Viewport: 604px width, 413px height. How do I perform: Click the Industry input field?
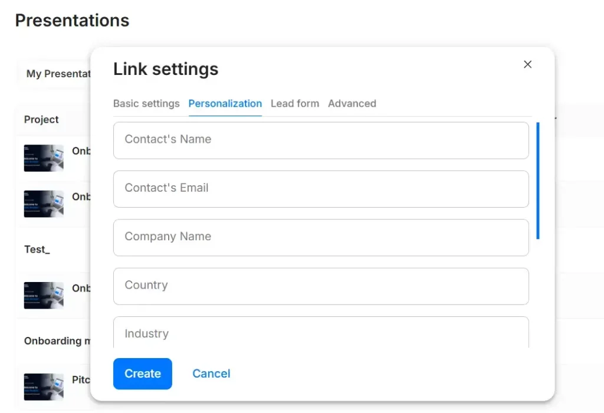[x=321, y=333]
